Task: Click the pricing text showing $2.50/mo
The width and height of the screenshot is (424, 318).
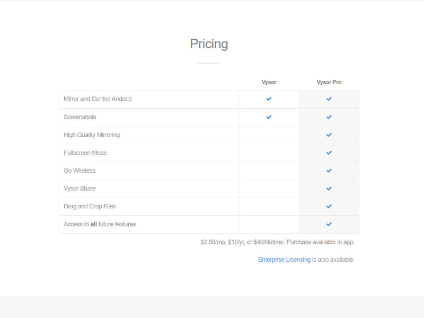Action: (277, 242)
